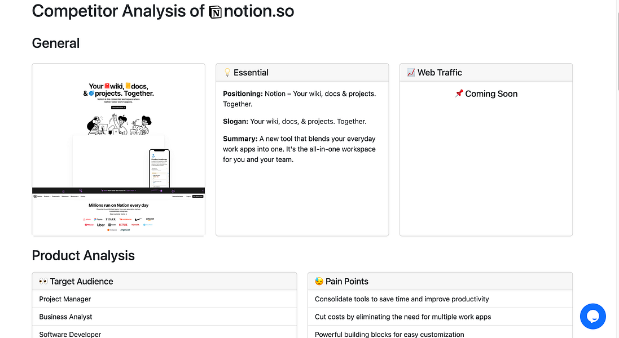
Task: Select the Essential card header
Action: coord(302,73)
